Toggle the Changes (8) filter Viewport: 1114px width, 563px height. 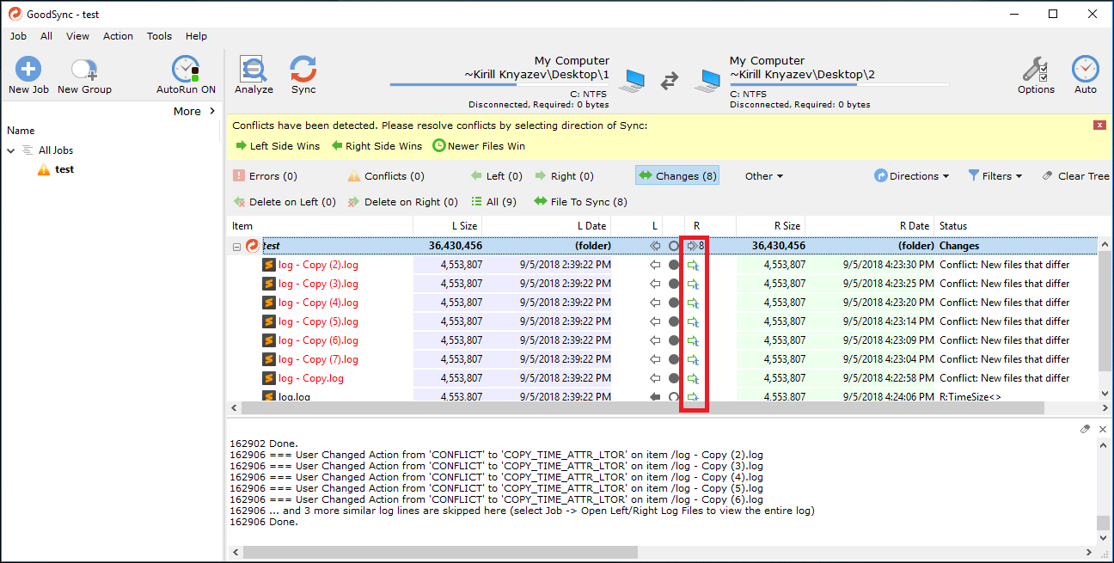[677, 176]
